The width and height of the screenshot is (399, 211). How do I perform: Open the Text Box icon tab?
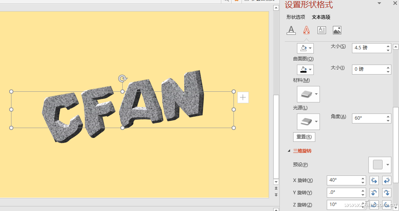322,30
